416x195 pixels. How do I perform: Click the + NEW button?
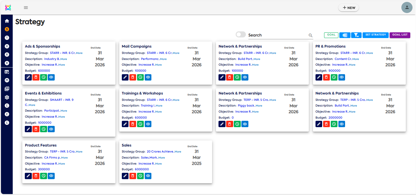tap(349, 8)
